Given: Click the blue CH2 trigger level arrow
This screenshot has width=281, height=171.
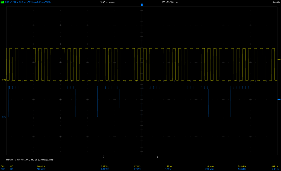Looking at the screenshot, I should [279, 99].
